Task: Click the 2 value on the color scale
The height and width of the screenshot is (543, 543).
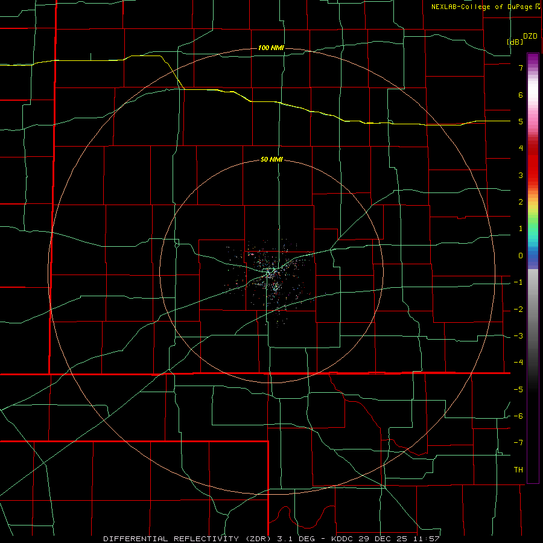Action: click(x=521, y=202)
